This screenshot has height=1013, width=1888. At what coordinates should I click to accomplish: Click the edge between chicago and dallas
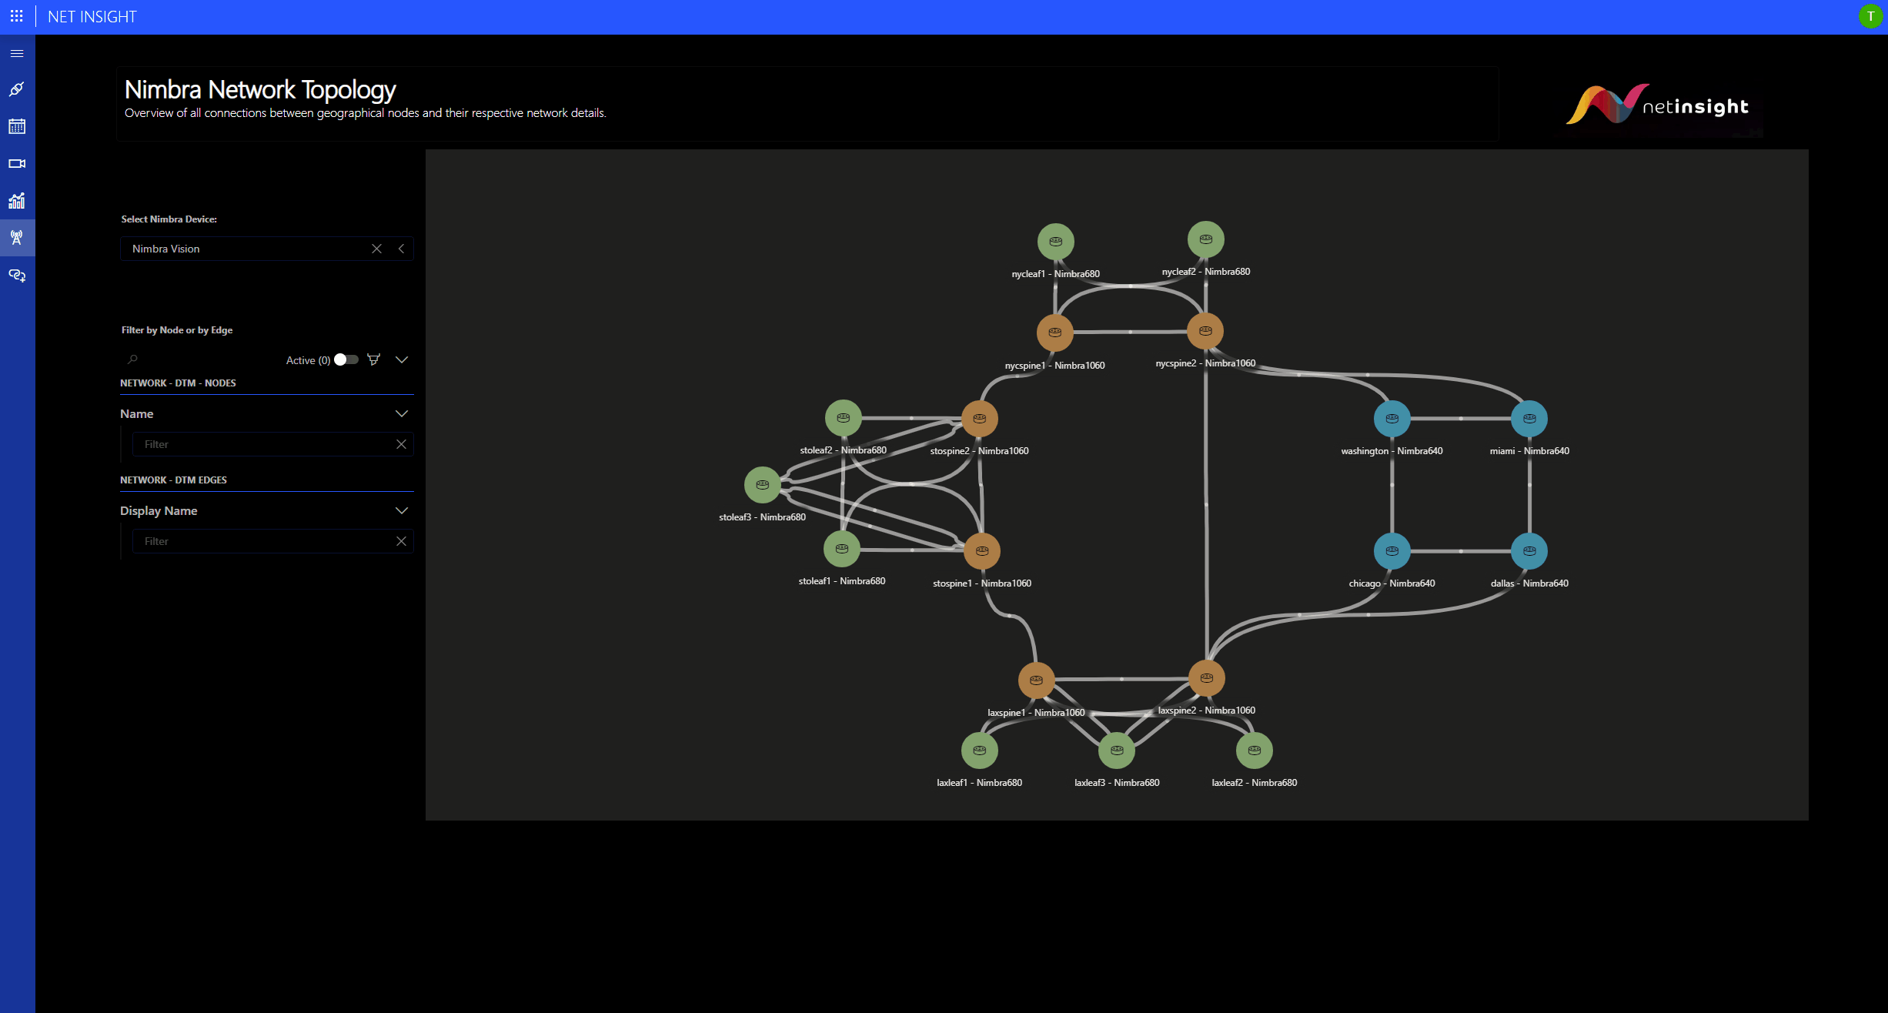tap(1460, 551)
